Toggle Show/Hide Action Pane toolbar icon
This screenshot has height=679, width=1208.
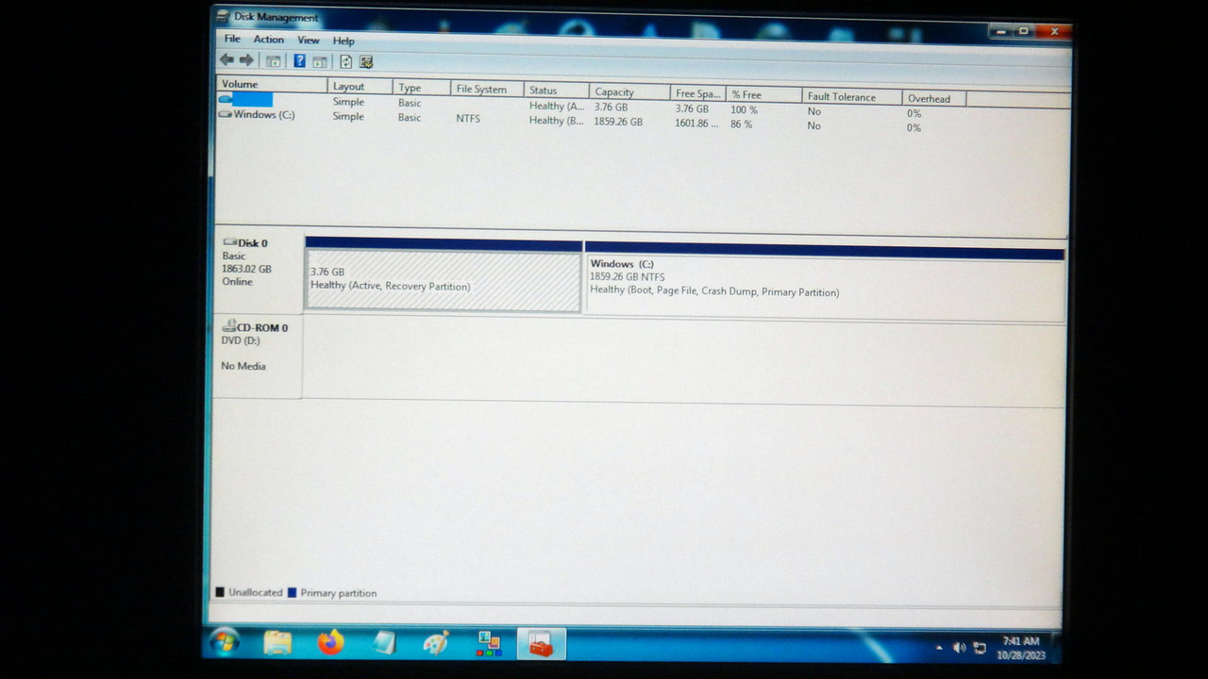320,62
